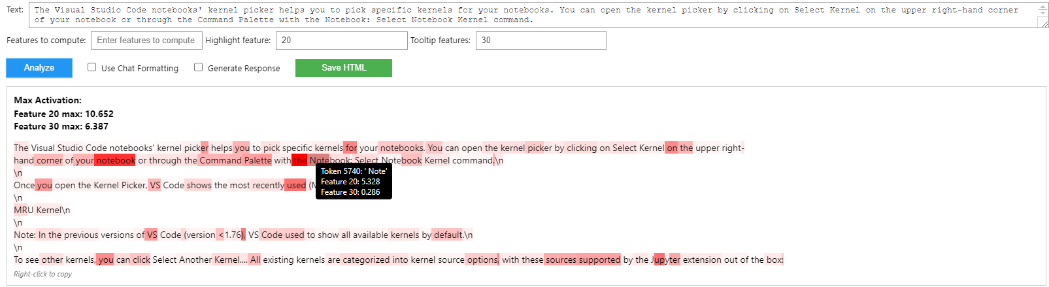Click 'used' token after 'most recently'

(x=296, y=186)
